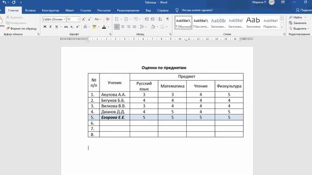Click the lightbulb Tell Me icon
This screenshot has height=175, width=312.
coord(177,10)
